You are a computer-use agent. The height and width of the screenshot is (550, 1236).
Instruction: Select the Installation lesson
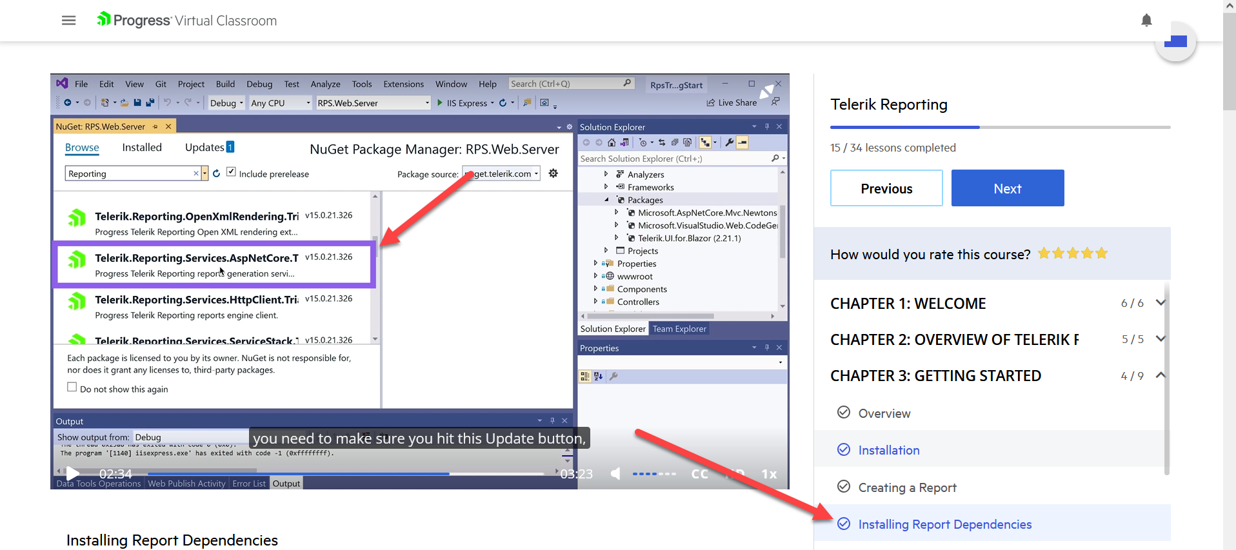[x=888, y=450]
